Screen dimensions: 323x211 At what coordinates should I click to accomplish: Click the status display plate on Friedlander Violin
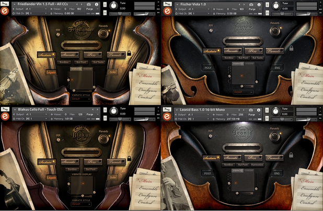click(81, 45)
